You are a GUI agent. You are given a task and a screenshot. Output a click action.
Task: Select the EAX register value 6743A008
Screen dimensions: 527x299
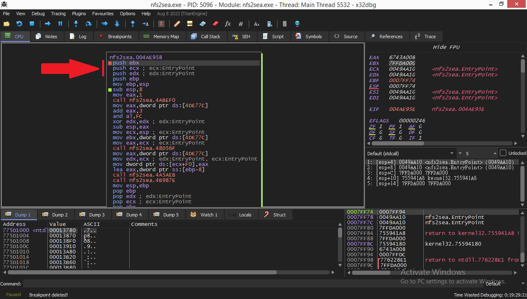click(402, 57)
